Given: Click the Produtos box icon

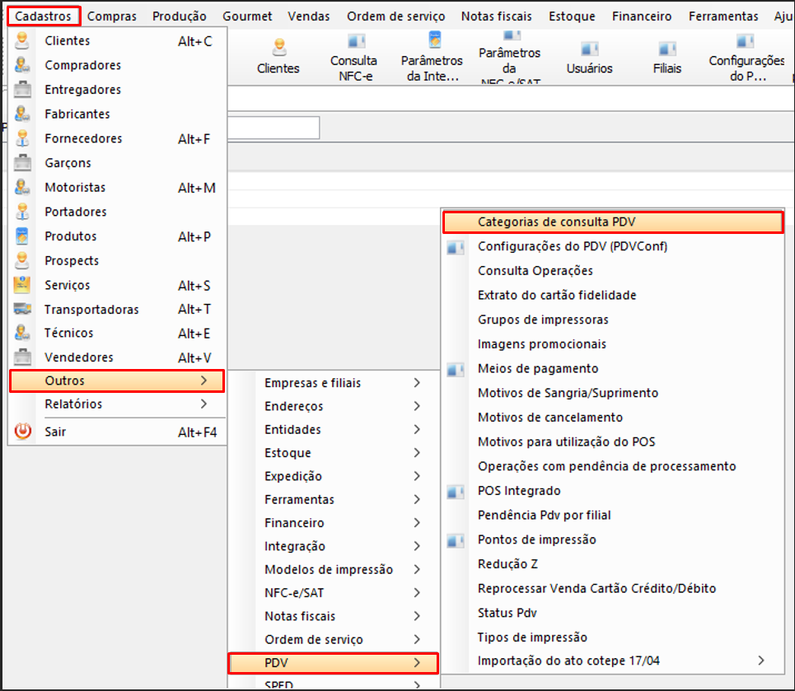Looking at the screenshot, I should tap(21, 236).
